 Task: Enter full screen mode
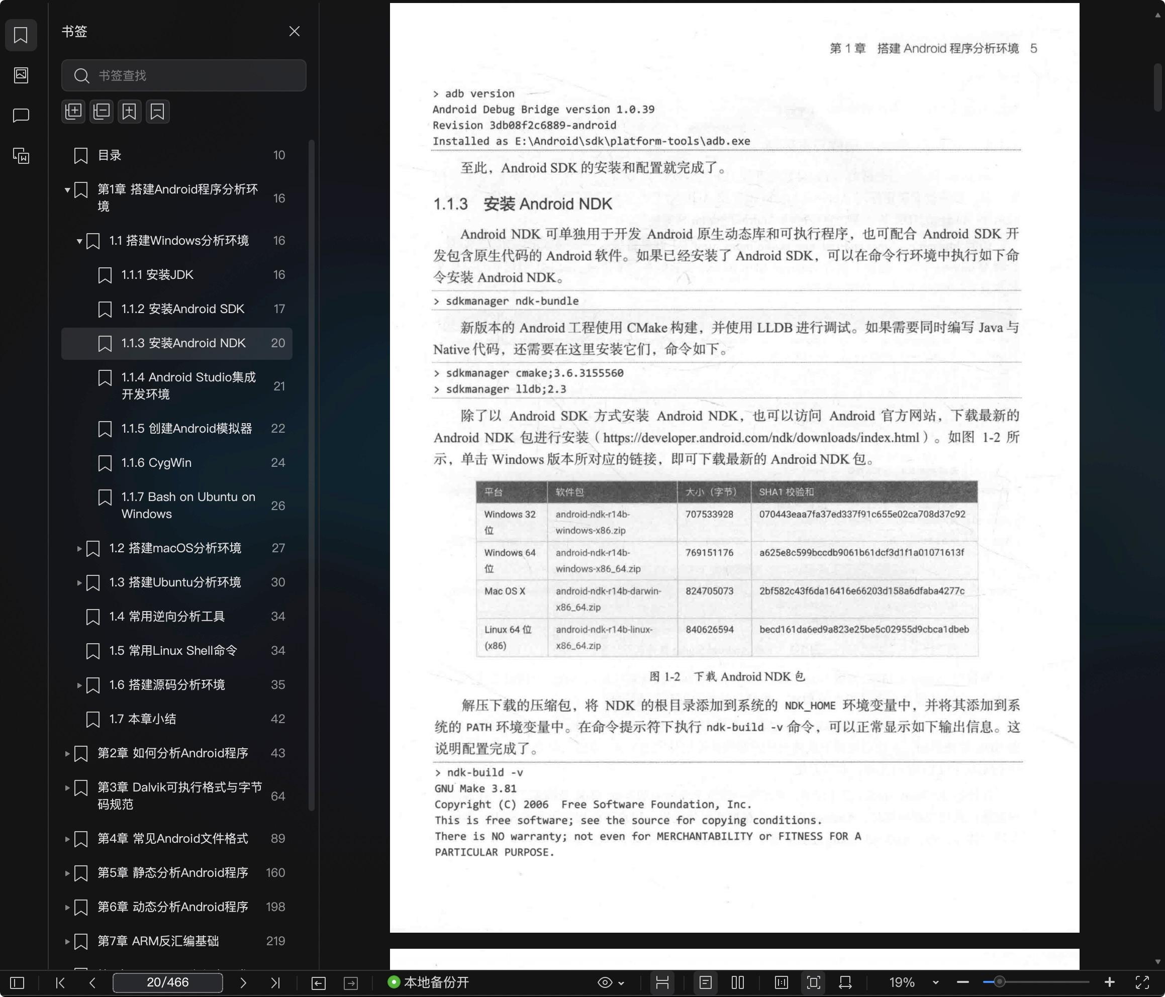coord(1142,982)
